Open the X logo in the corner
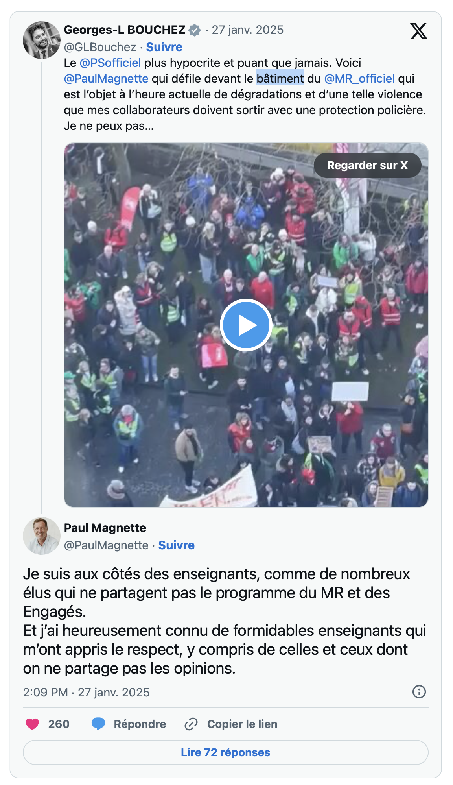This screenshot has height=785, width=453. click(419, 31)
